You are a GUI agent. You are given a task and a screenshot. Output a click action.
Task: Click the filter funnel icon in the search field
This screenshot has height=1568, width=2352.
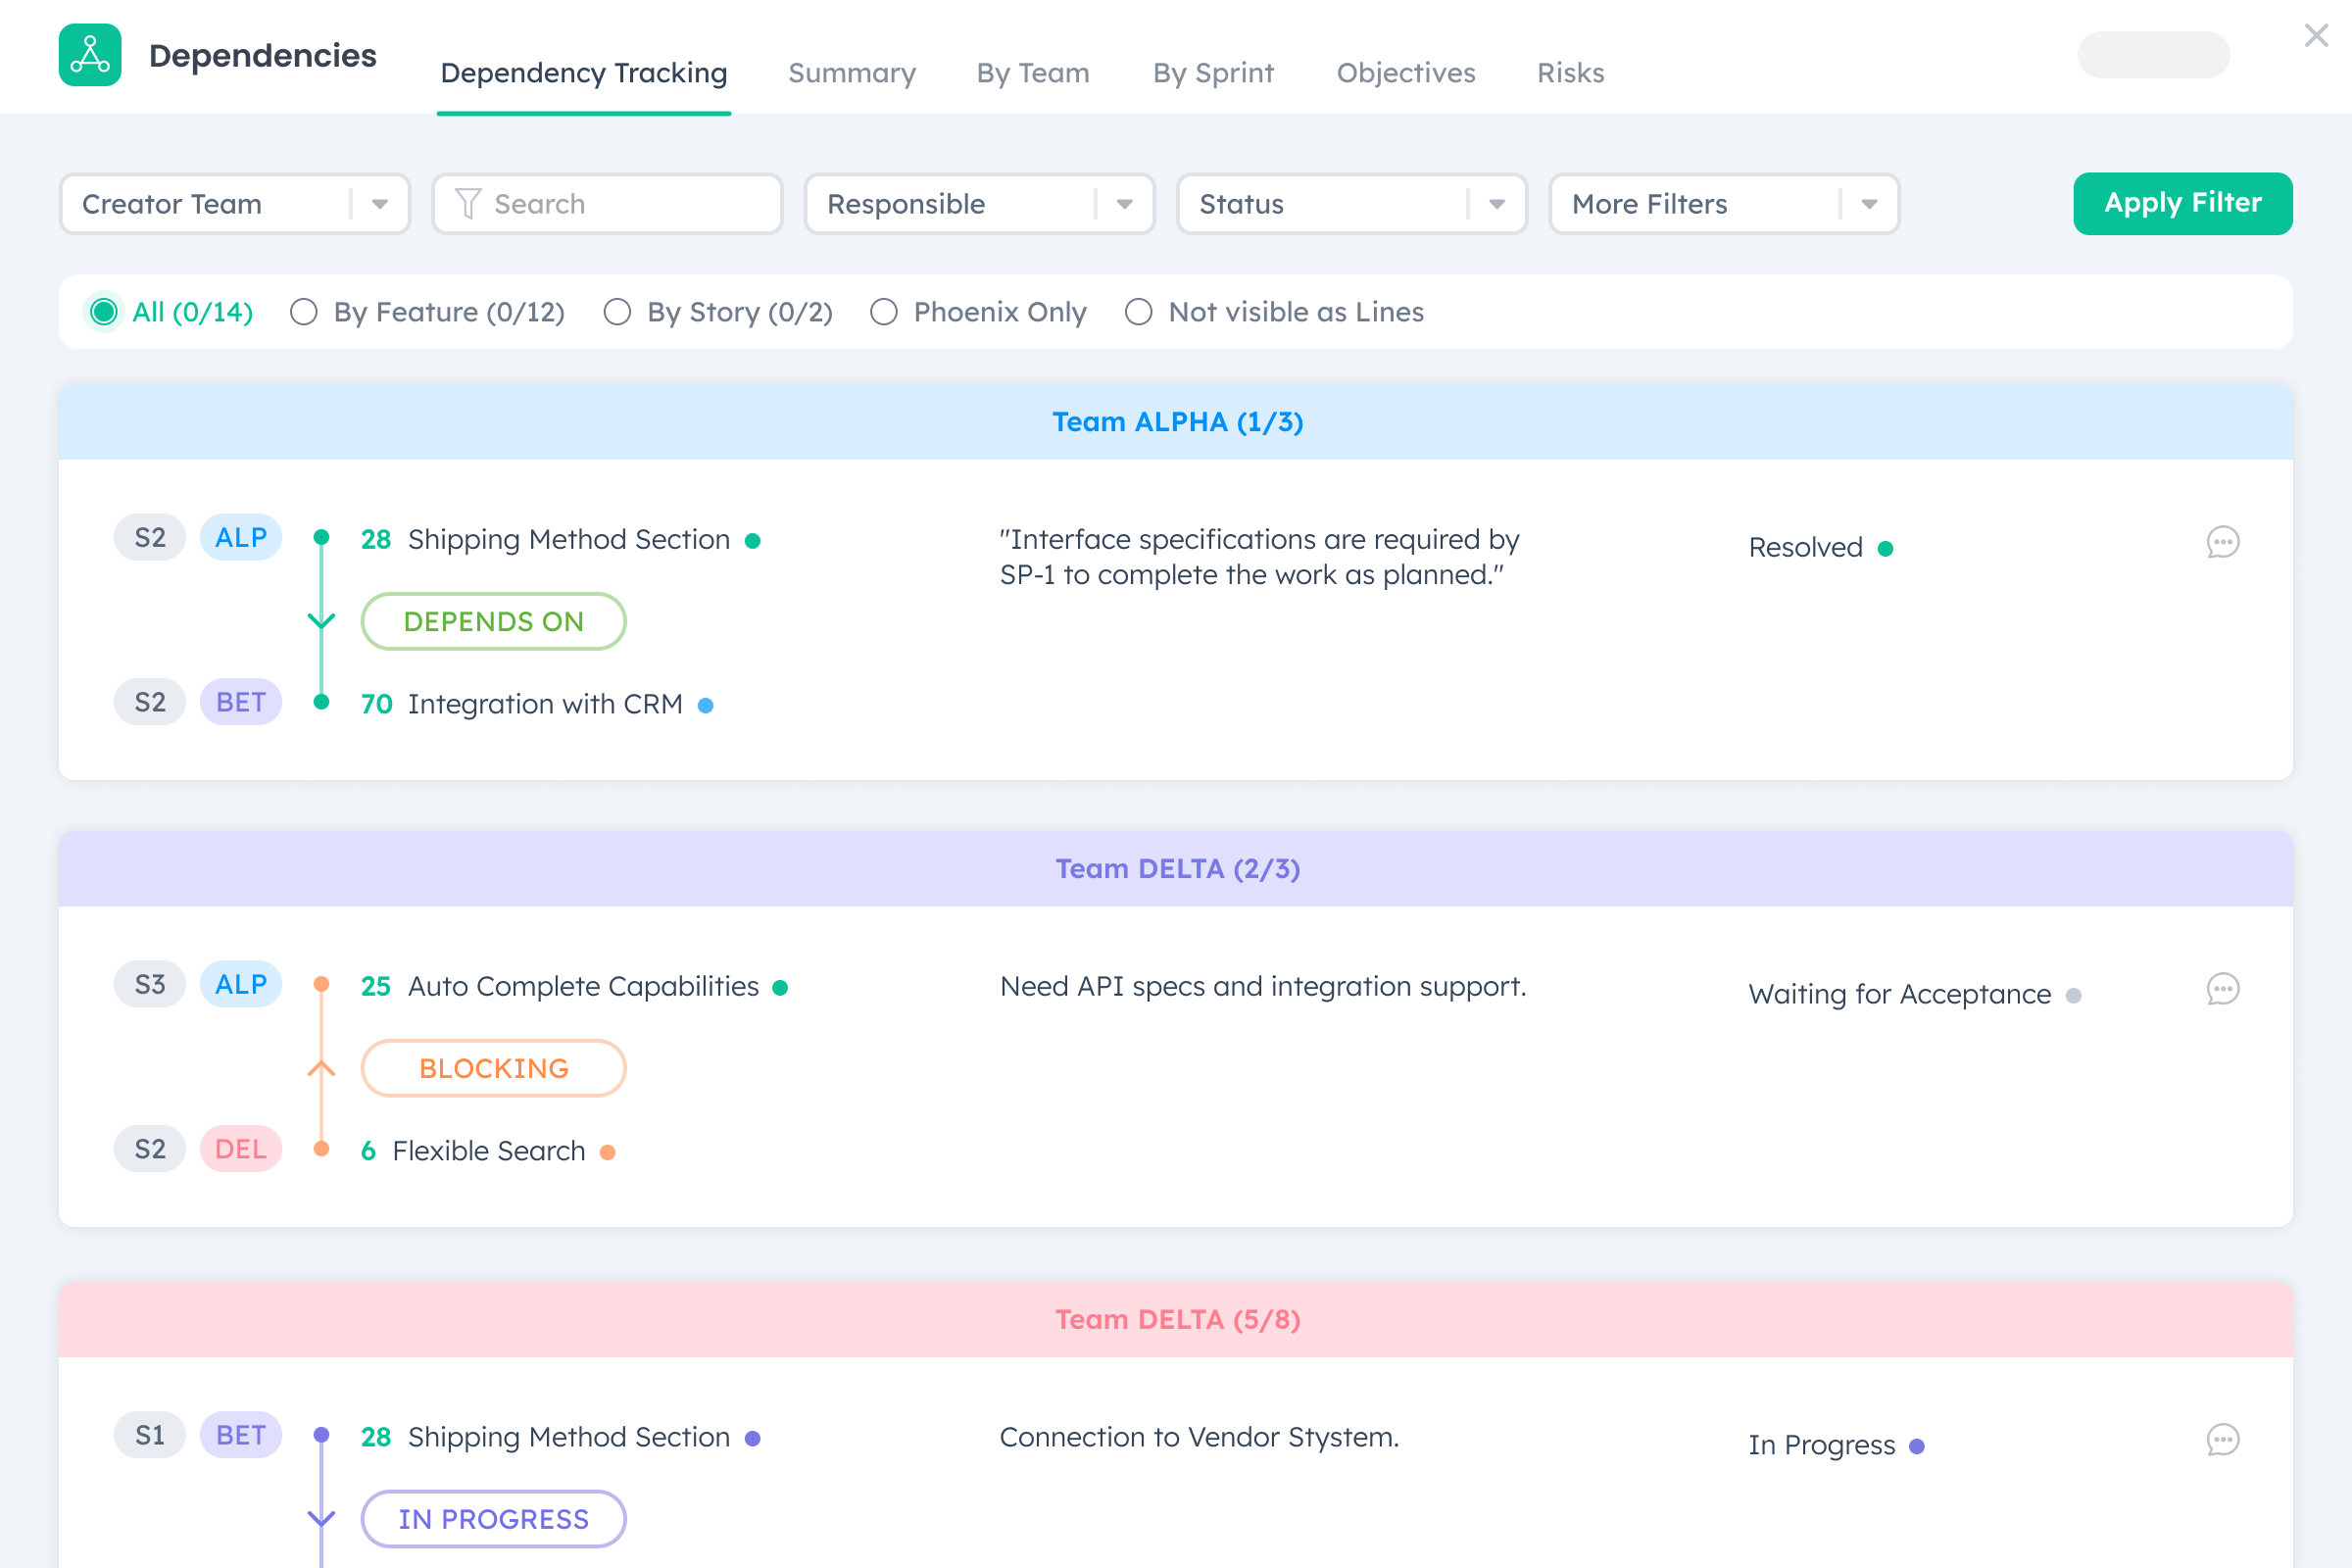tap(469, 203)
